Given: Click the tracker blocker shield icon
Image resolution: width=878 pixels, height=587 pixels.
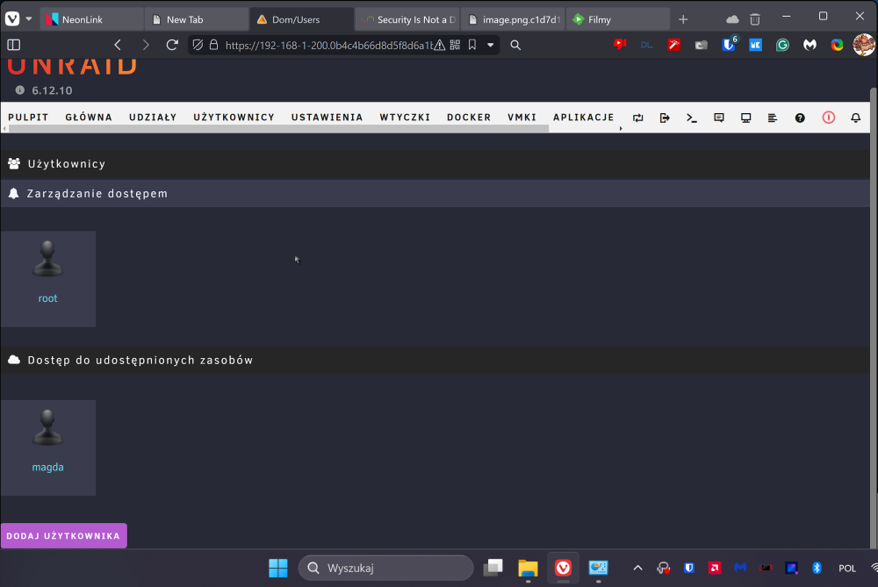Looking at the screenshot, I should (x=197, y=45).
